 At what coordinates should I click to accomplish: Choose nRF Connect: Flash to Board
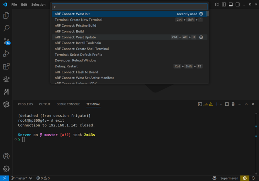[x=129, y=72]
